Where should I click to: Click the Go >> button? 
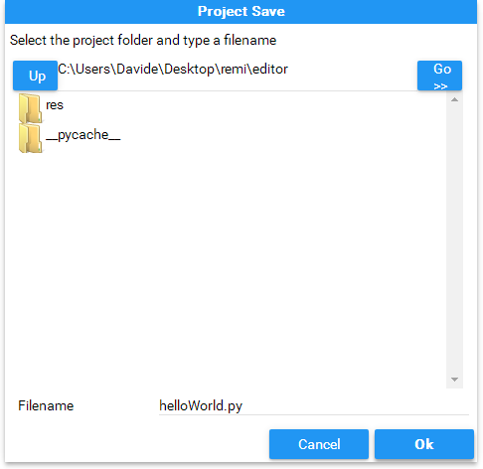click(x=439, y=76)
